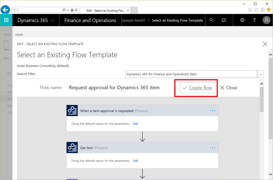Expand the 'Get item' step header

(142, 148)
